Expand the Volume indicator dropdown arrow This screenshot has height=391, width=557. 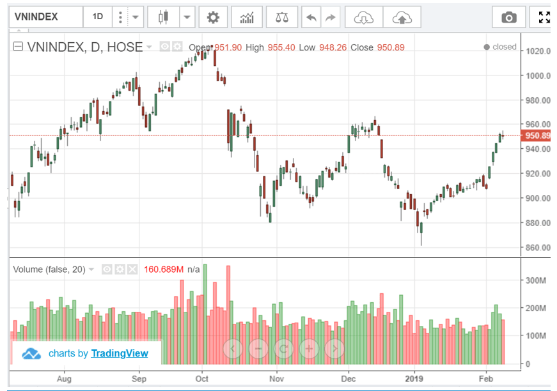pyautogui.click(x=91, y=270)
